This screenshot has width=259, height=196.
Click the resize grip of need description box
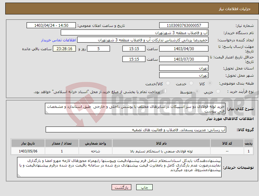[47, 112]
